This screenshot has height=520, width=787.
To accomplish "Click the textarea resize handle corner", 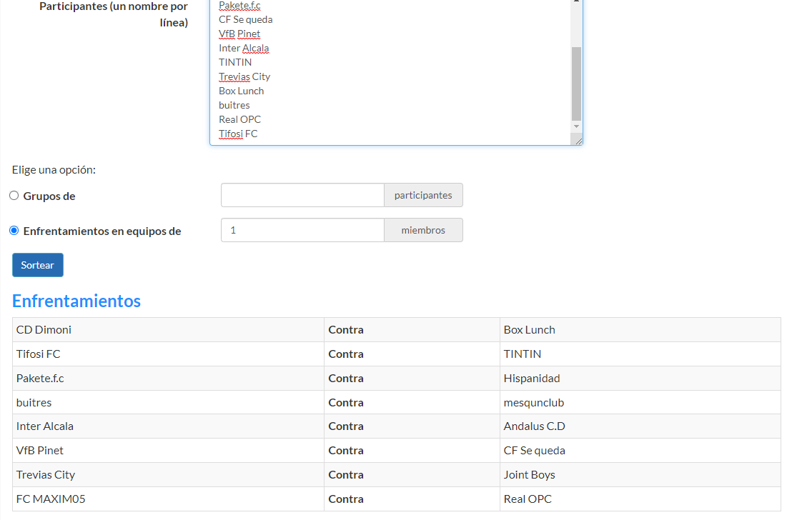I will tap(579, 141).
